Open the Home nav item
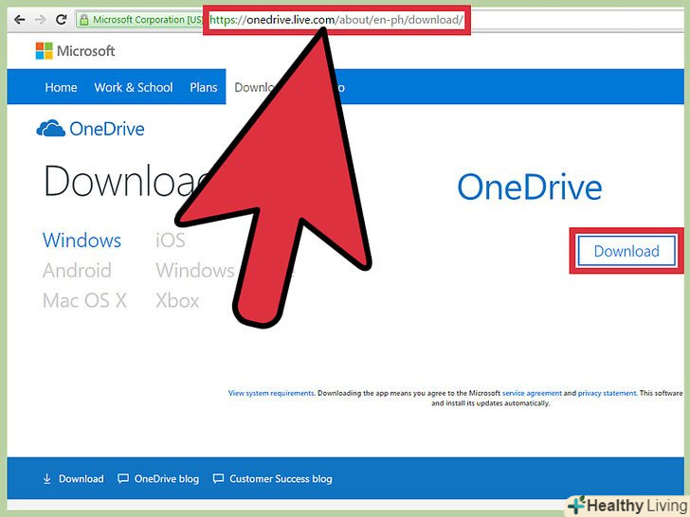 61,87
